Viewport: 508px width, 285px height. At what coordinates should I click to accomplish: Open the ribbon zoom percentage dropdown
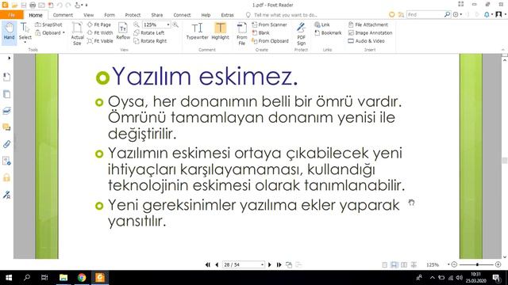[x=168, y=25]
